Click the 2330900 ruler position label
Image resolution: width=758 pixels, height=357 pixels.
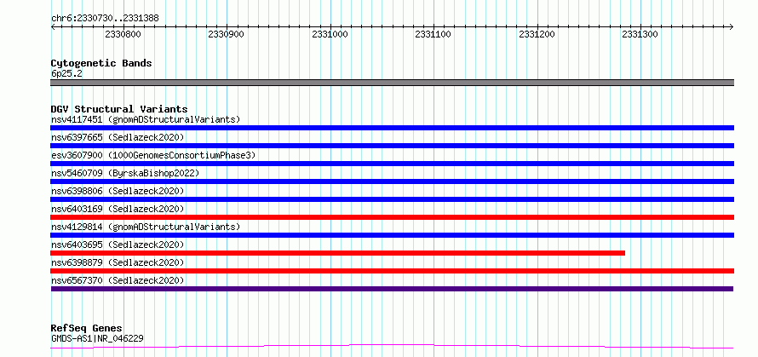pos(227,35)
